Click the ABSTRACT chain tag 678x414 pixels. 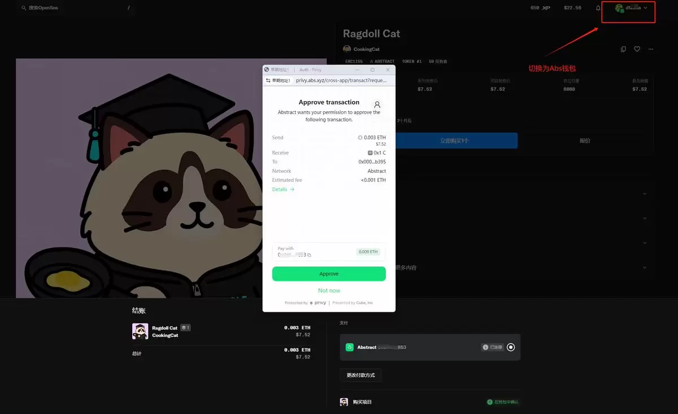pyautogui.click(x=383, y=61)
